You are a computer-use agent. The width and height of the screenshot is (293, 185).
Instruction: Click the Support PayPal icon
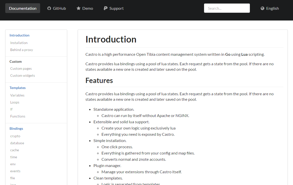[106, 8]
